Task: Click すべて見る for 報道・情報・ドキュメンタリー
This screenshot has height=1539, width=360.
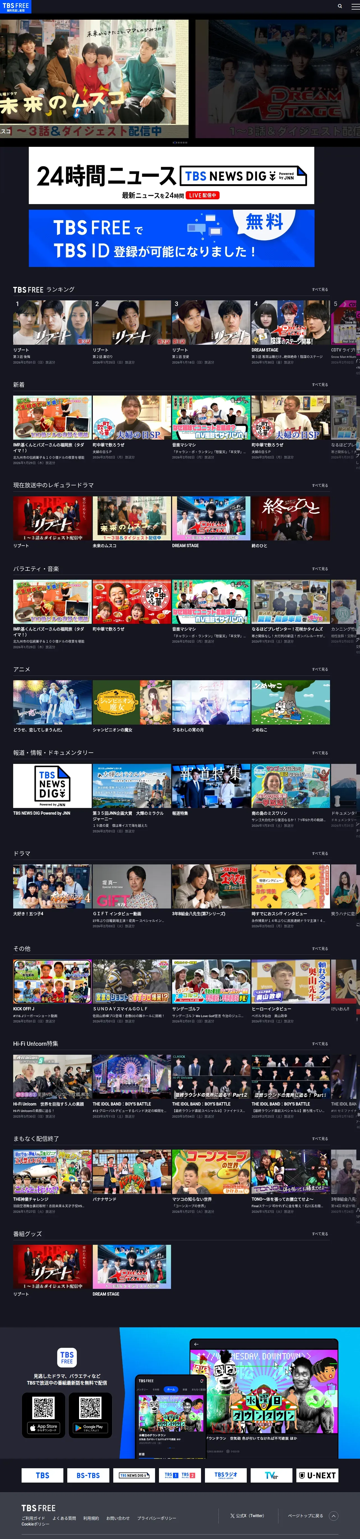Action: pyautogui.click(x=319, y=753)
